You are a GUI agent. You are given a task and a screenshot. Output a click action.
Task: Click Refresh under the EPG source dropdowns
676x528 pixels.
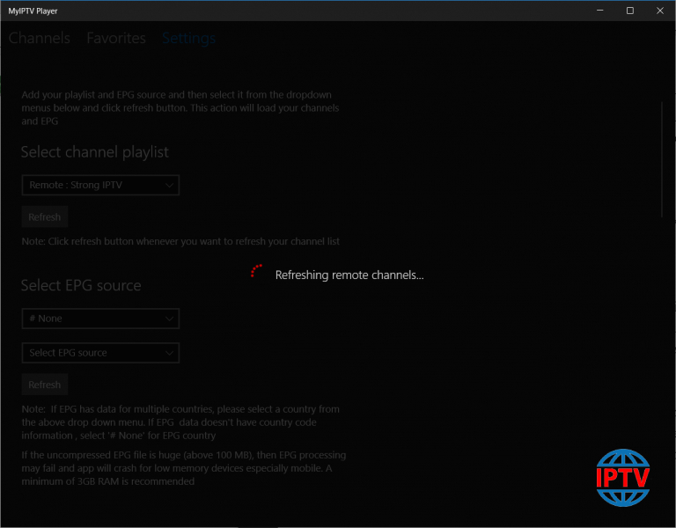pyautogui.click(x=45, y=385)
